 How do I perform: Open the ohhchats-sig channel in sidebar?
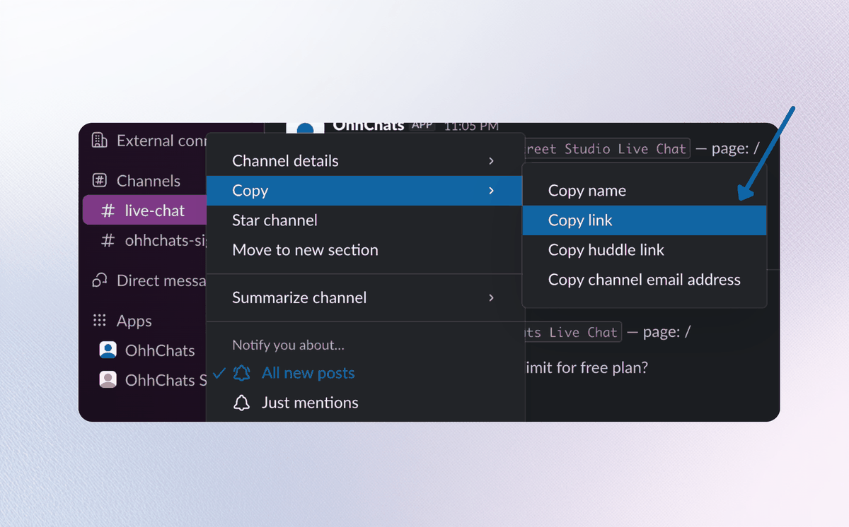(x=144, y=240)
